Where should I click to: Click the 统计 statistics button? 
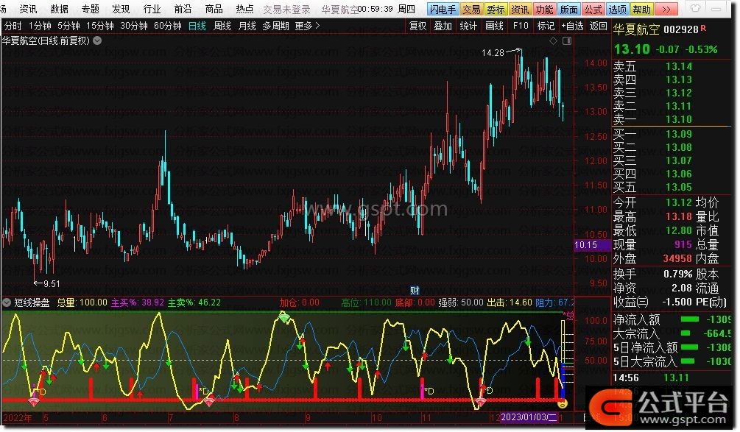point(468,26)
